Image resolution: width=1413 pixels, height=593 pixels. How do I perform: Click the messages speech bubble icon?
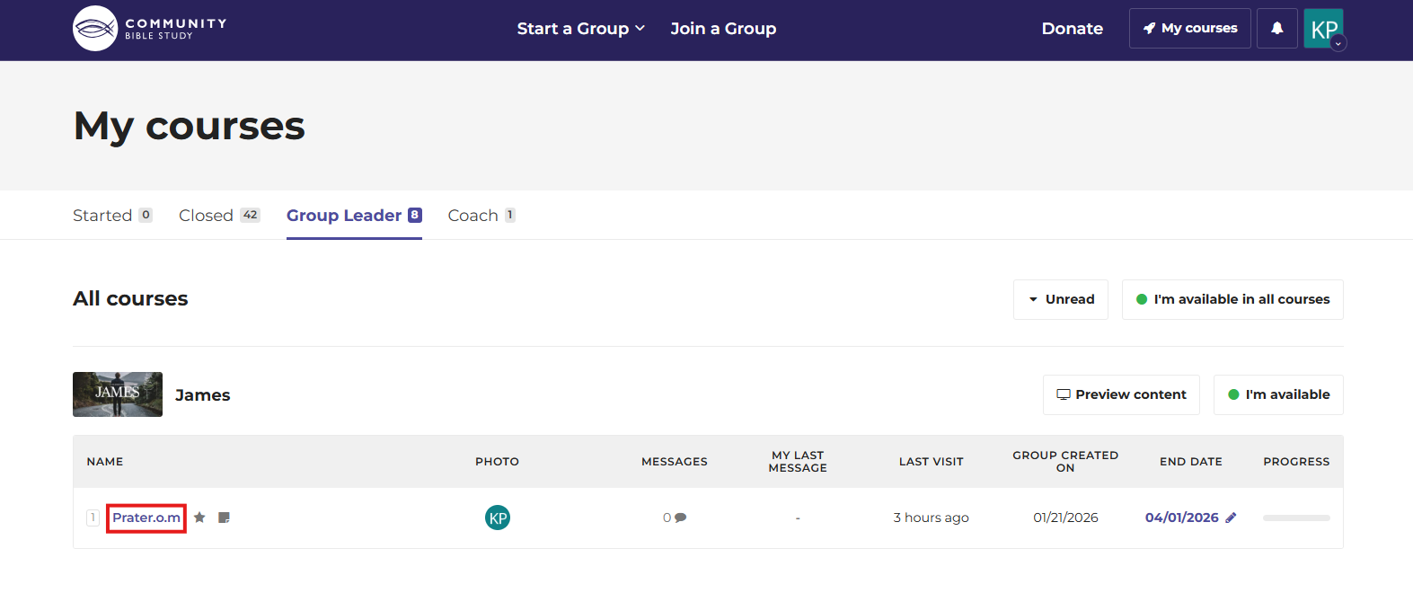[x=680, y=518]
